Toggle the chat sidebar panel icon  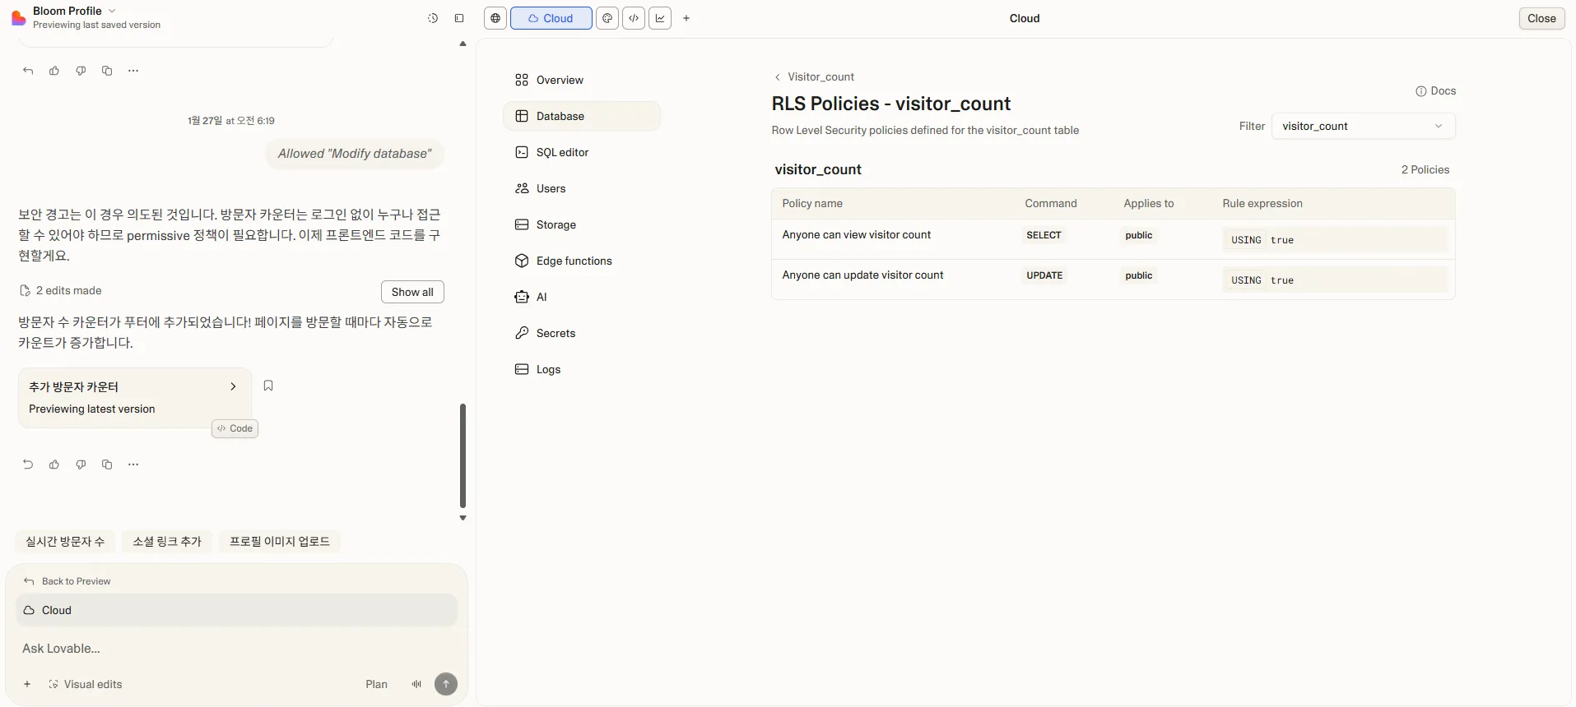459,18
